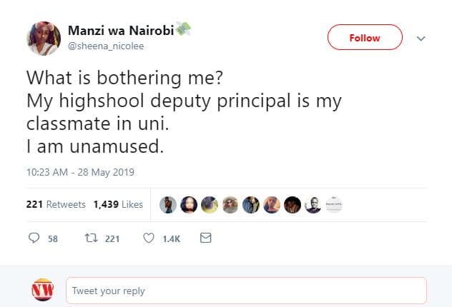The width and height of the screenshot is (452, 307).
Task: Click into Tweet your reply field
Action: [x=246, y=291]
